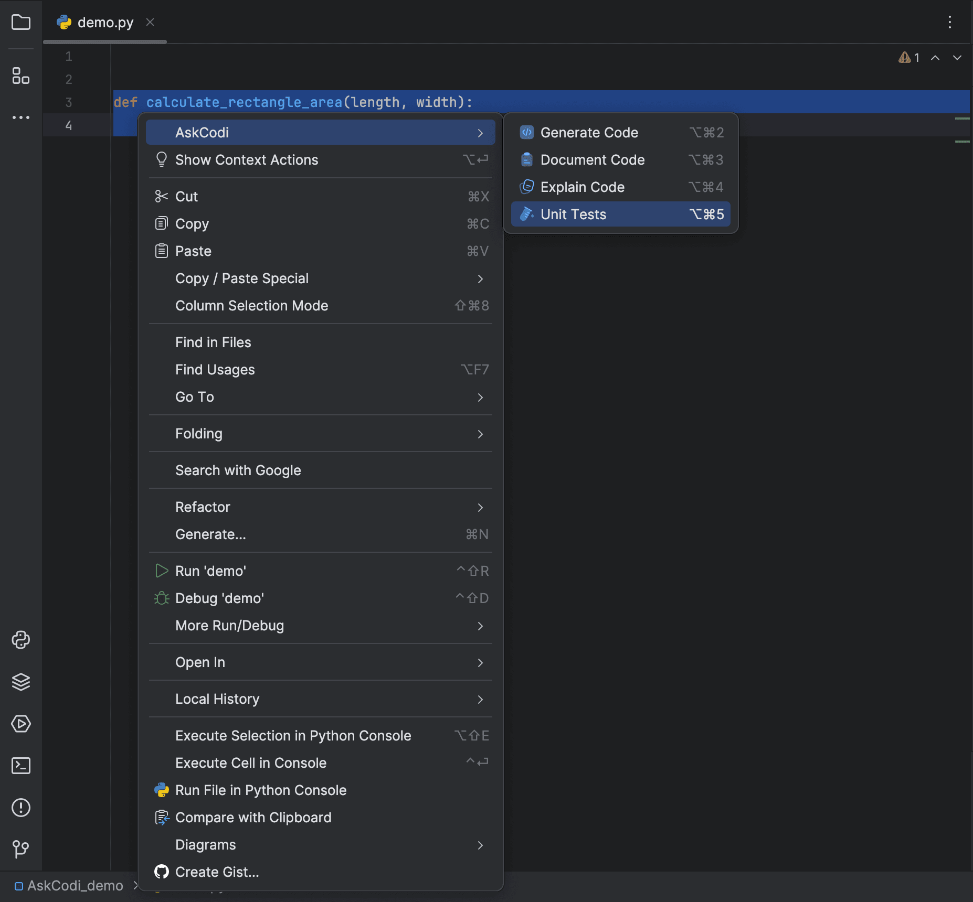Open the Python Packages layers icon
This screenshot has width=973, height=902.
(x=21, y=682)
